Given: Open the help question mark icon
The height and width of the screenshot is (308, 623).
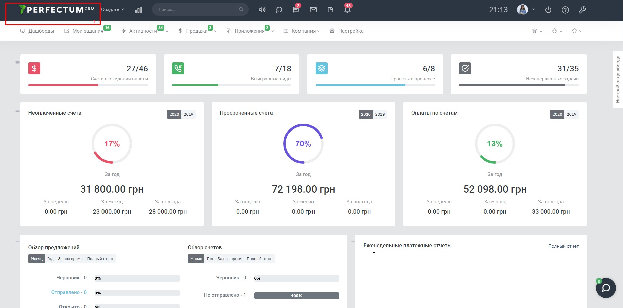Looking at the screenshot, I should pos(565,10).
